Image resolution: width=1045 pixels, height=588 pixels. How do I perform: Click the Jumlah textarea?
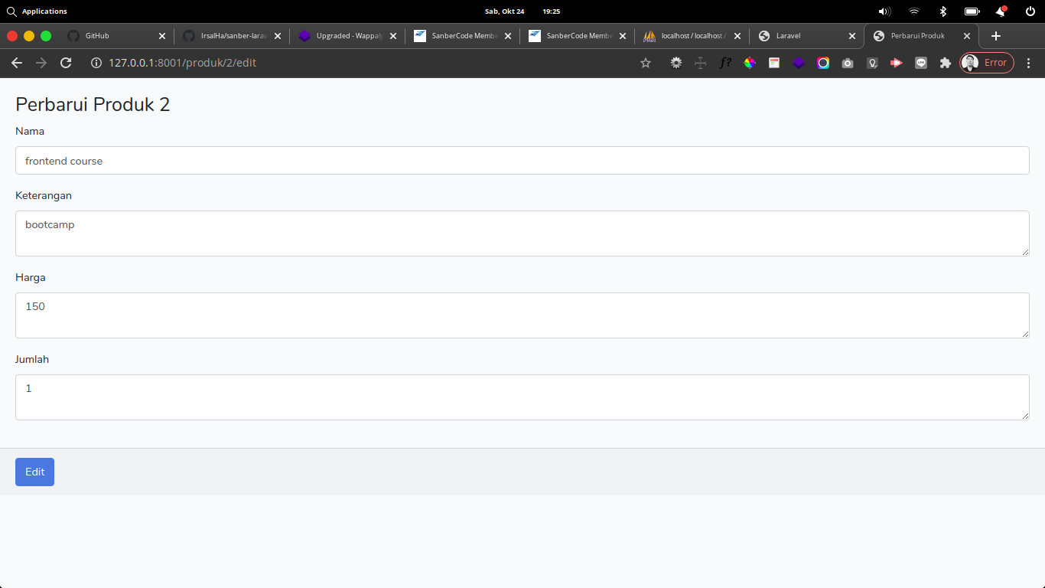coord(522,397)
